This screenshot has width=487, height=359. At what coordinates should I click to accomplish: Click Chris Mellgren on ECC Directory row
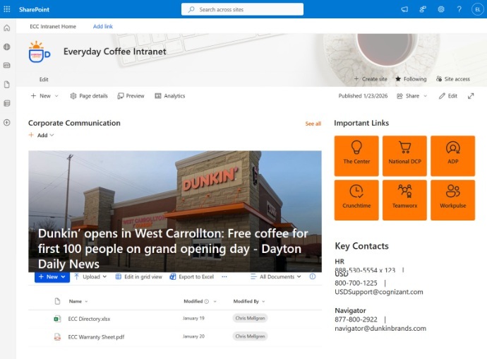click(x=250, y=318)
